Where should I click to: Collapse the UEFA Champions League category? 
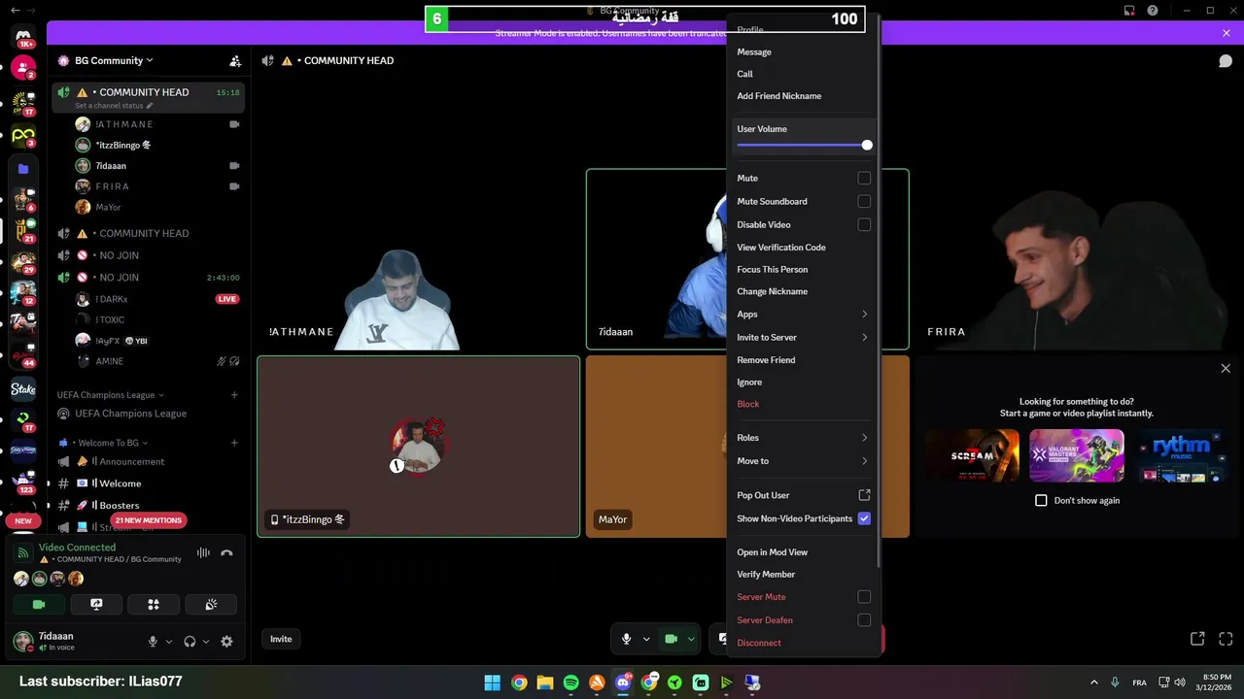coord(110,395)
